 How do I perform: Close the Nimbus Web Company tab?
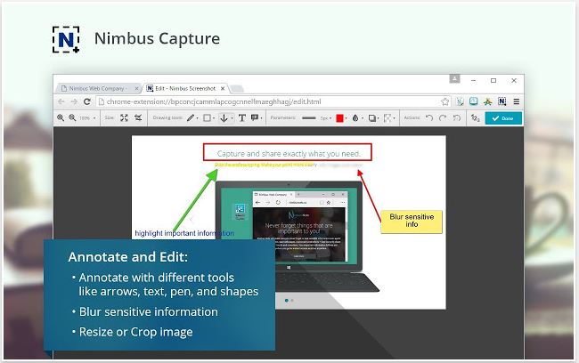tap(136, 89)
